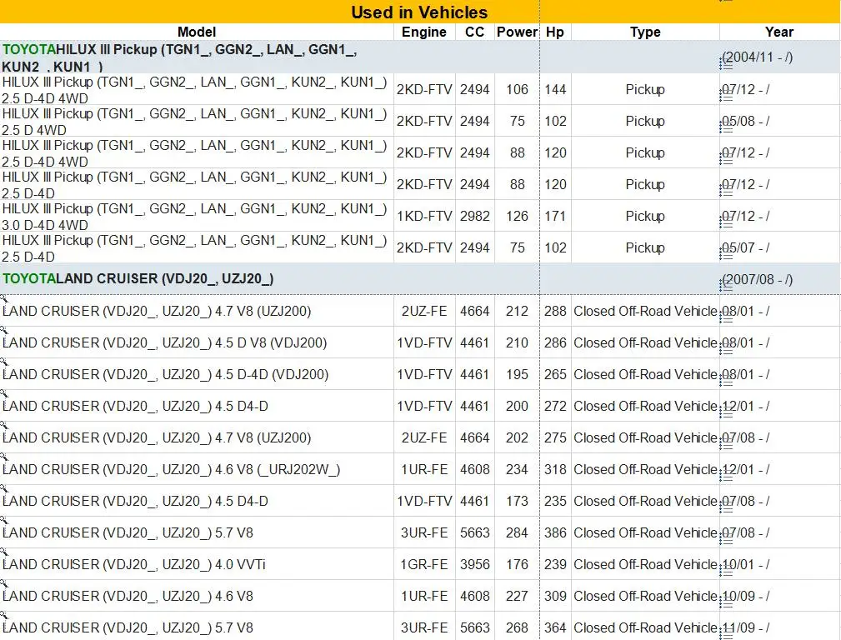Click magnifier icon on 4.5 D4-D 272 Hp row

4,394
